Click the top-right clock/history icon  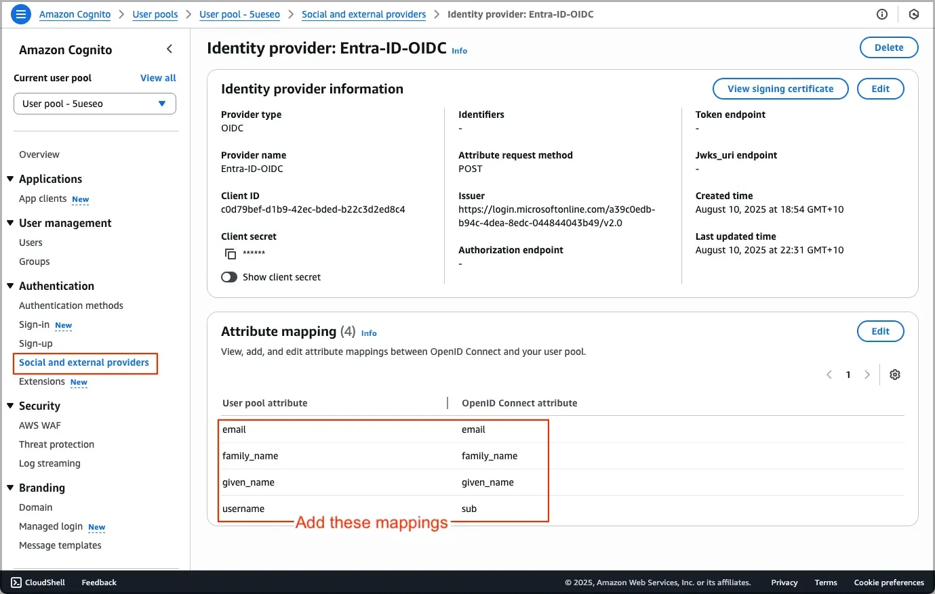coord(914,14)
